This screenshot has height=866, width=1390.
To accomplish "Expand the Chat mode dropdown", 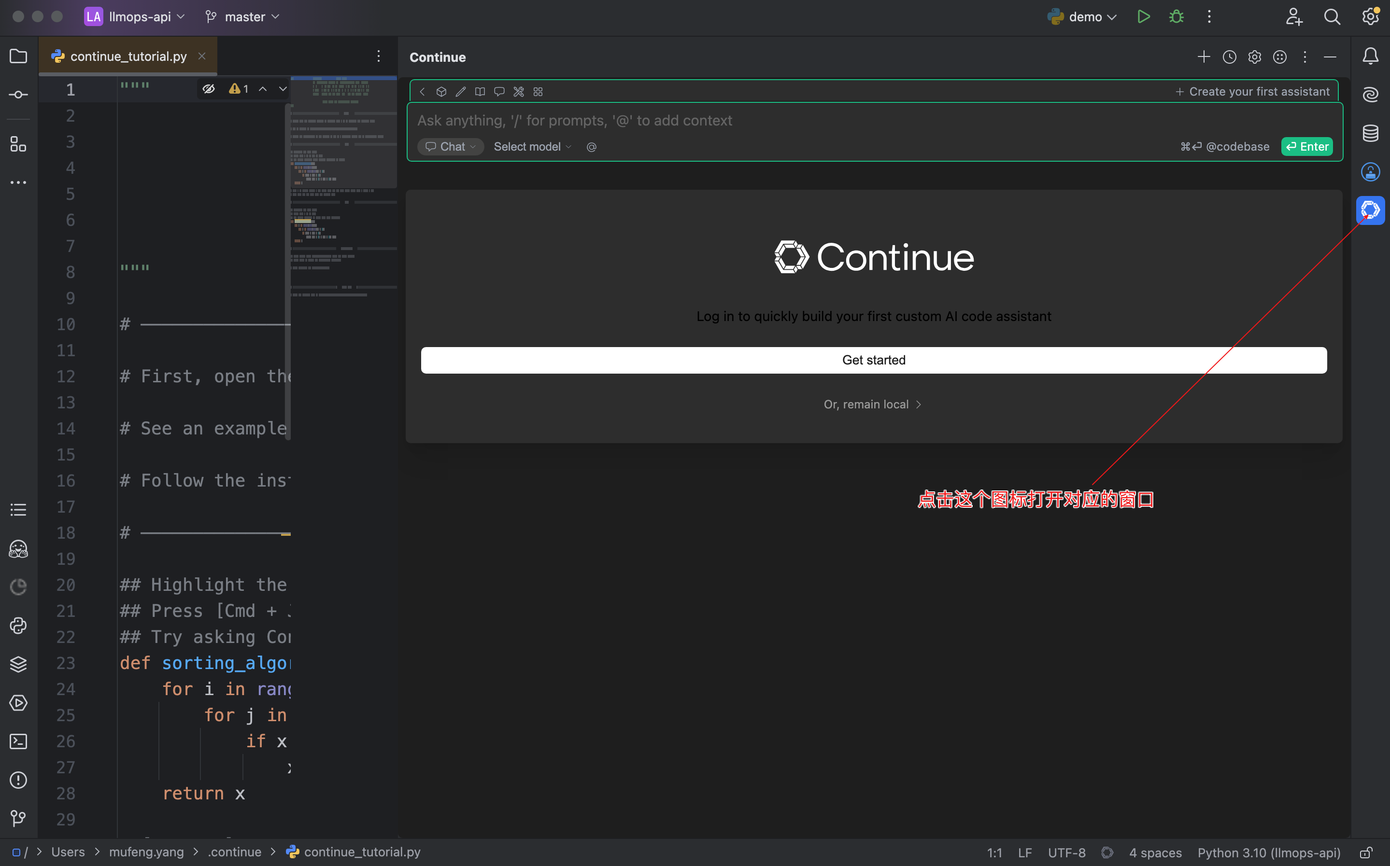I will (450, 147).
